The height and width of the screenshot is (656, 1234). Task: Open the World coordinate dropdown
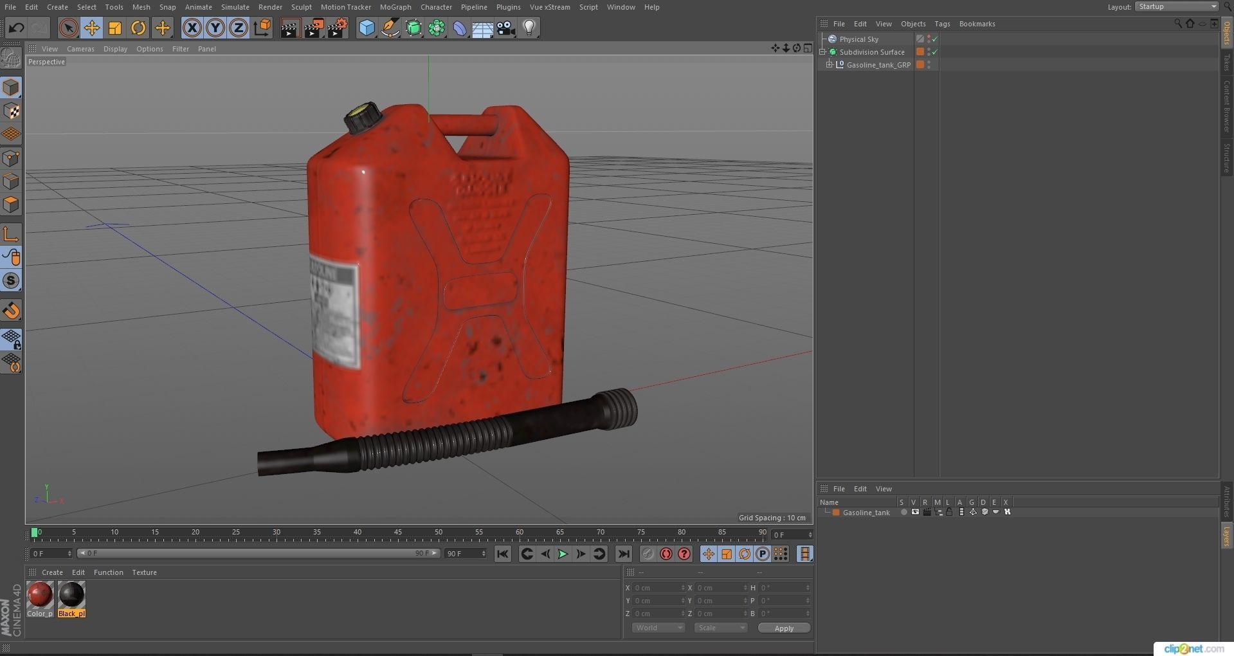tap(658, 628)
